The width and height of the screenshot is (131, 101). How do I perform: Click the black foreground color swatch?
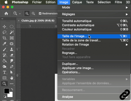7,91
